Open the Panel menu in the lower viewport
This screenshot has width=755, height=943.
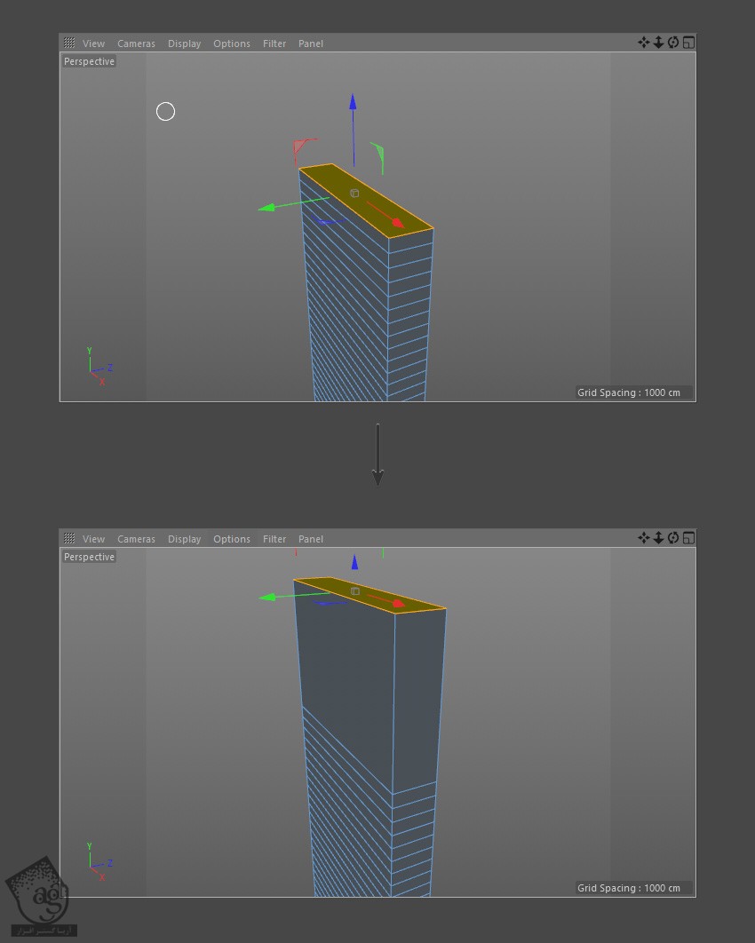tap(311, 539)
